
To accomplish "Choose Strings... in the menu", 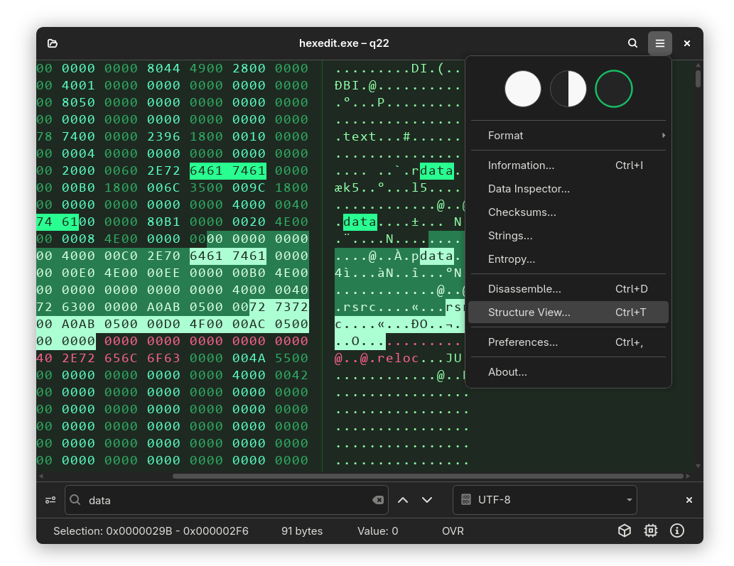I will 568,236.
